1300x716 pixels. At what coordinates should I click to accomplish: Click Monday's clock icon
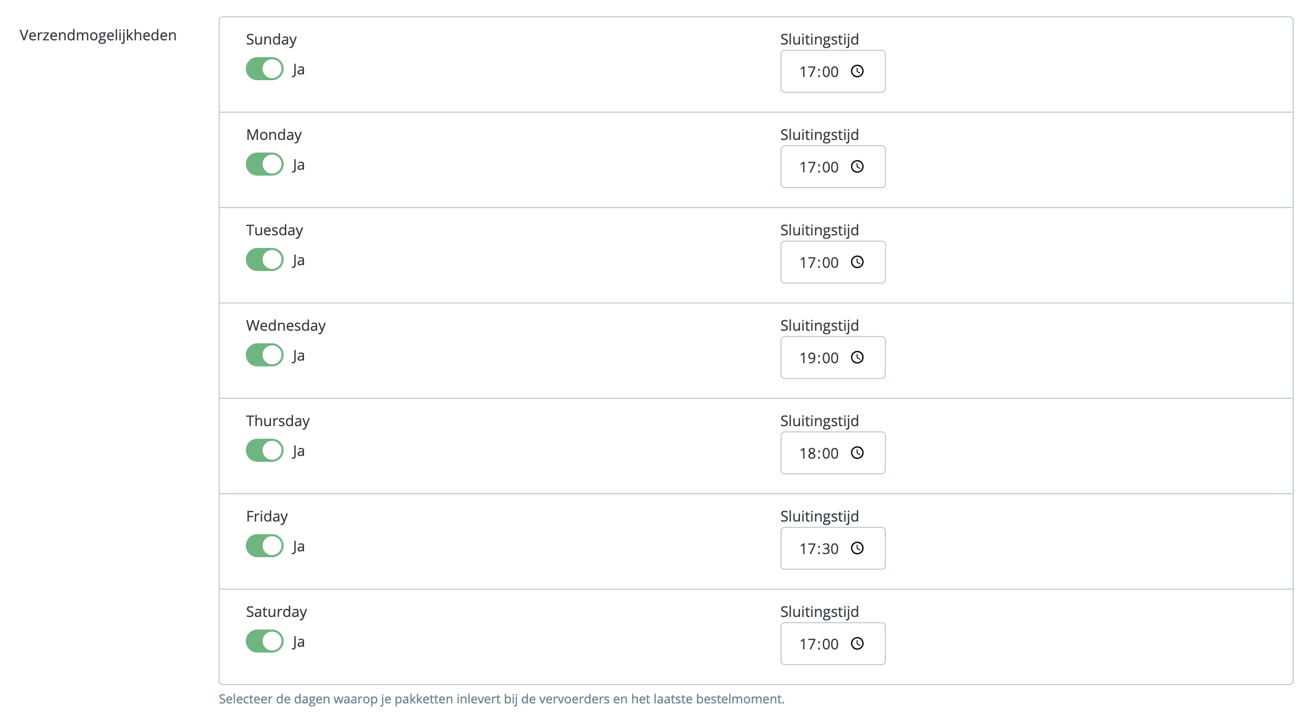pyautogui.click(x=858, y=167)
